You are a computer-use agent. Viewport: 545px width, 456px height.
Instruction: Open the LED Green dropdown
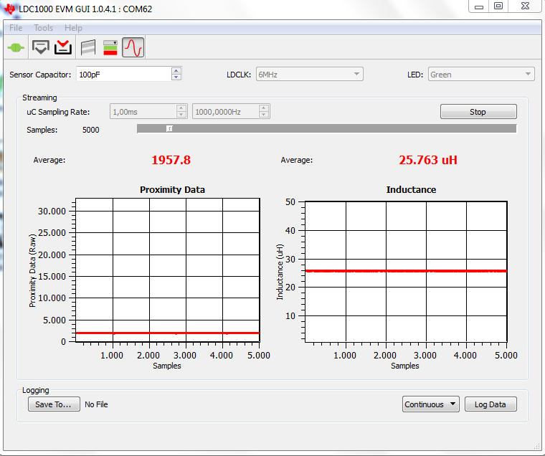pyautogui.click(x=481, y=75)
